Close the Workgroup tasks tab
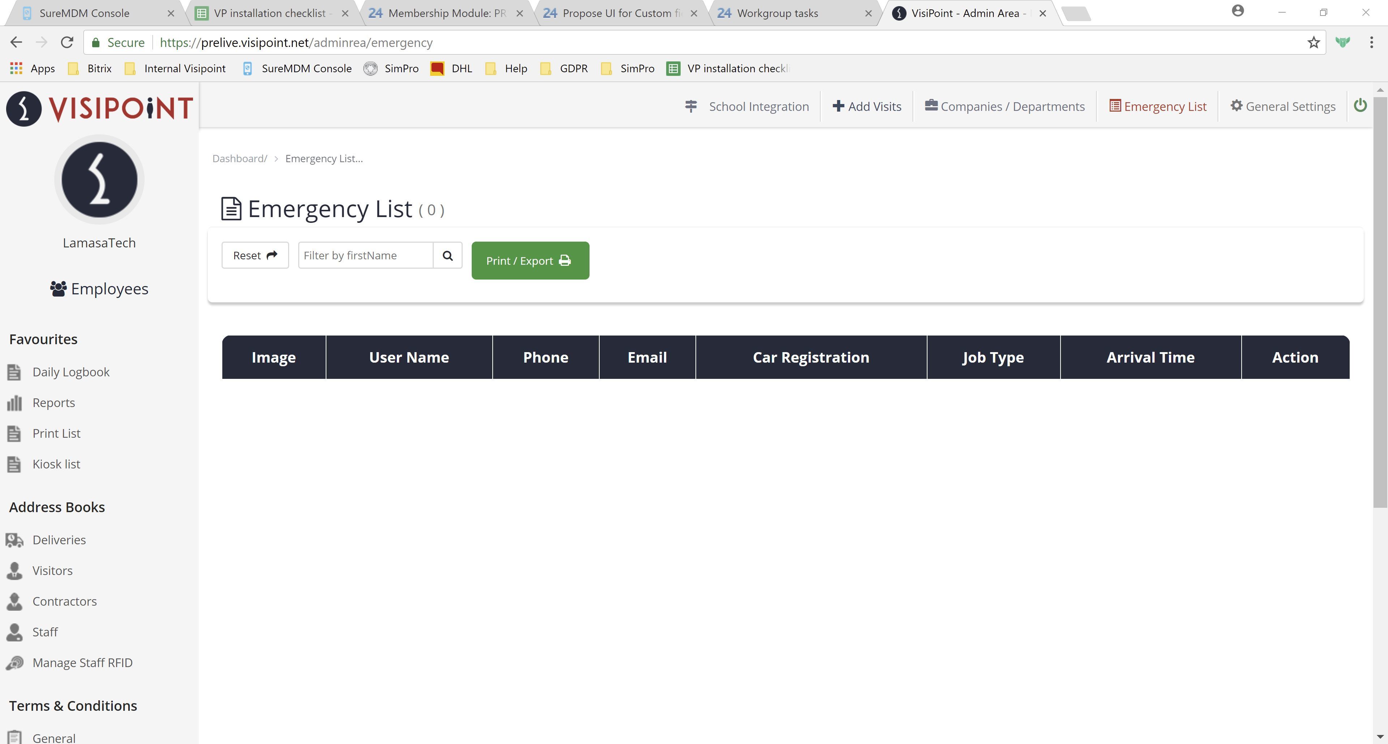 (x=868, y=13)
